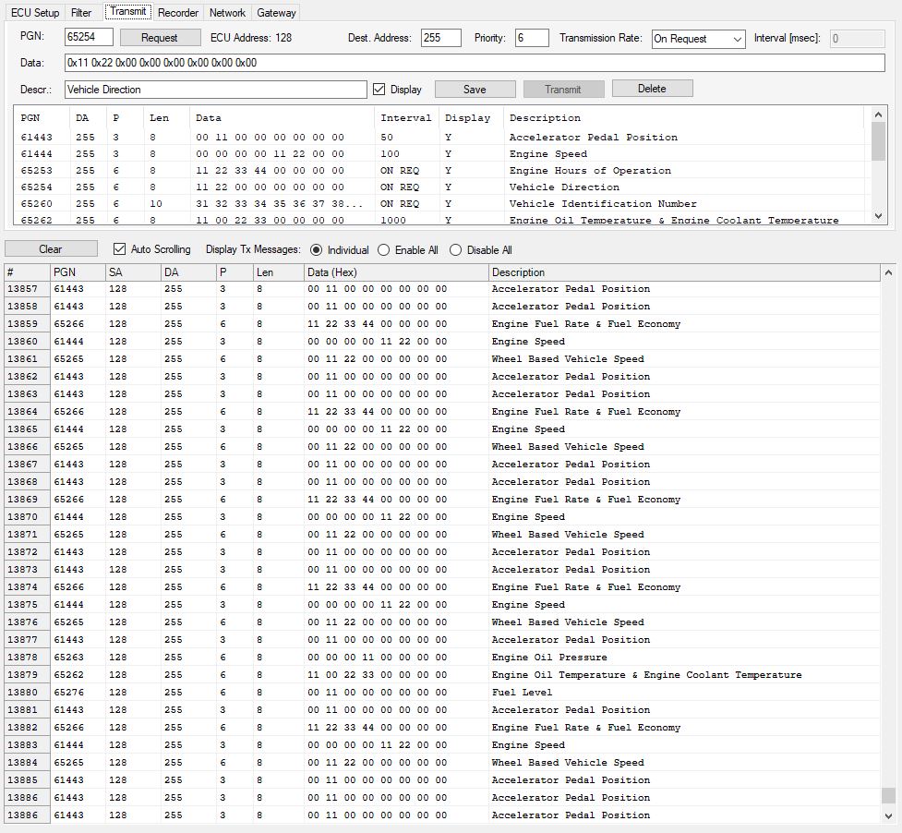This screenshot has height=833, width=902.
Task: Open the Filter tab
Action: [81, 13]
